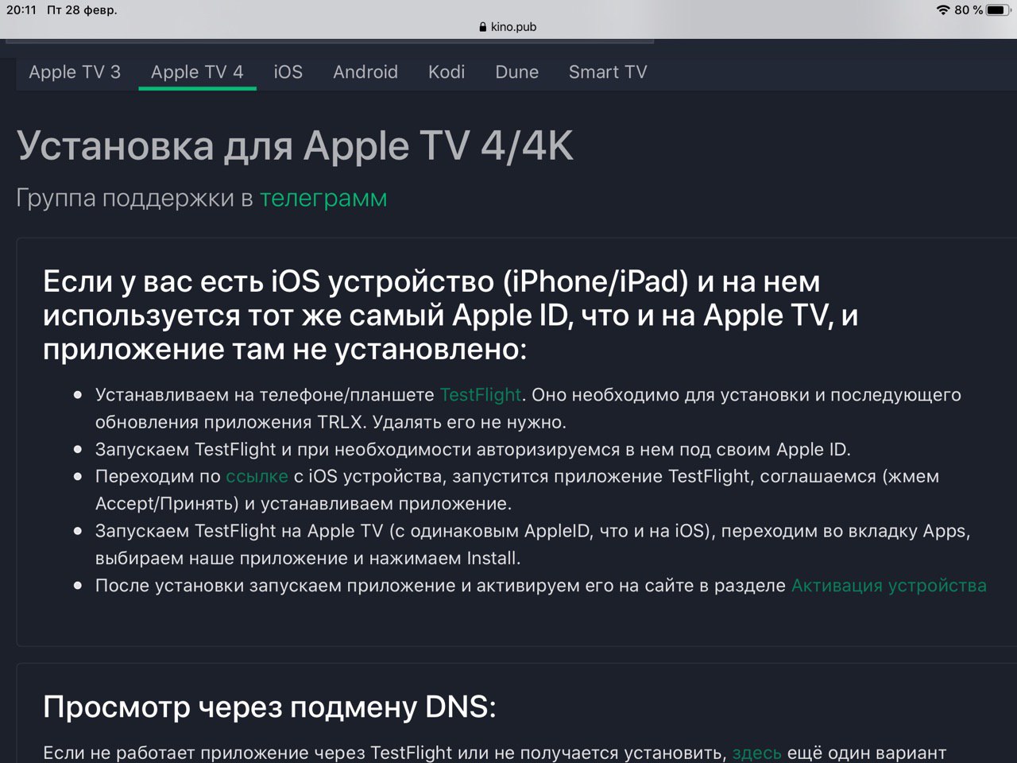Viewport: 1017px width, 763px height.
Task: Switch to the Apple TV 3 tab
Action: pos(75,72)
